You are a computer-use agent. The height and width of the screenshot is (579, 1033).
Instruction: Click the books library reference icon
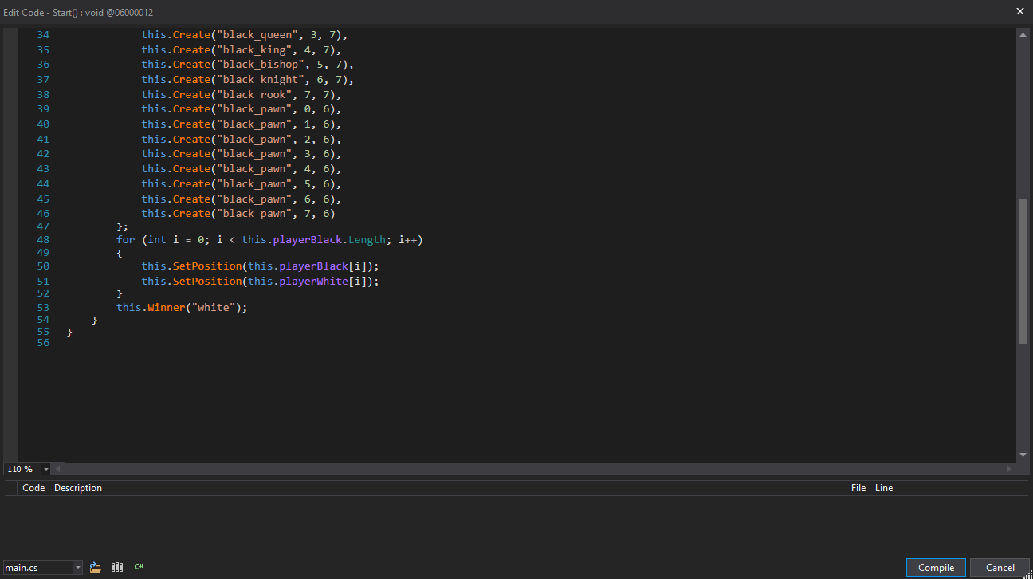pos(117,567)
